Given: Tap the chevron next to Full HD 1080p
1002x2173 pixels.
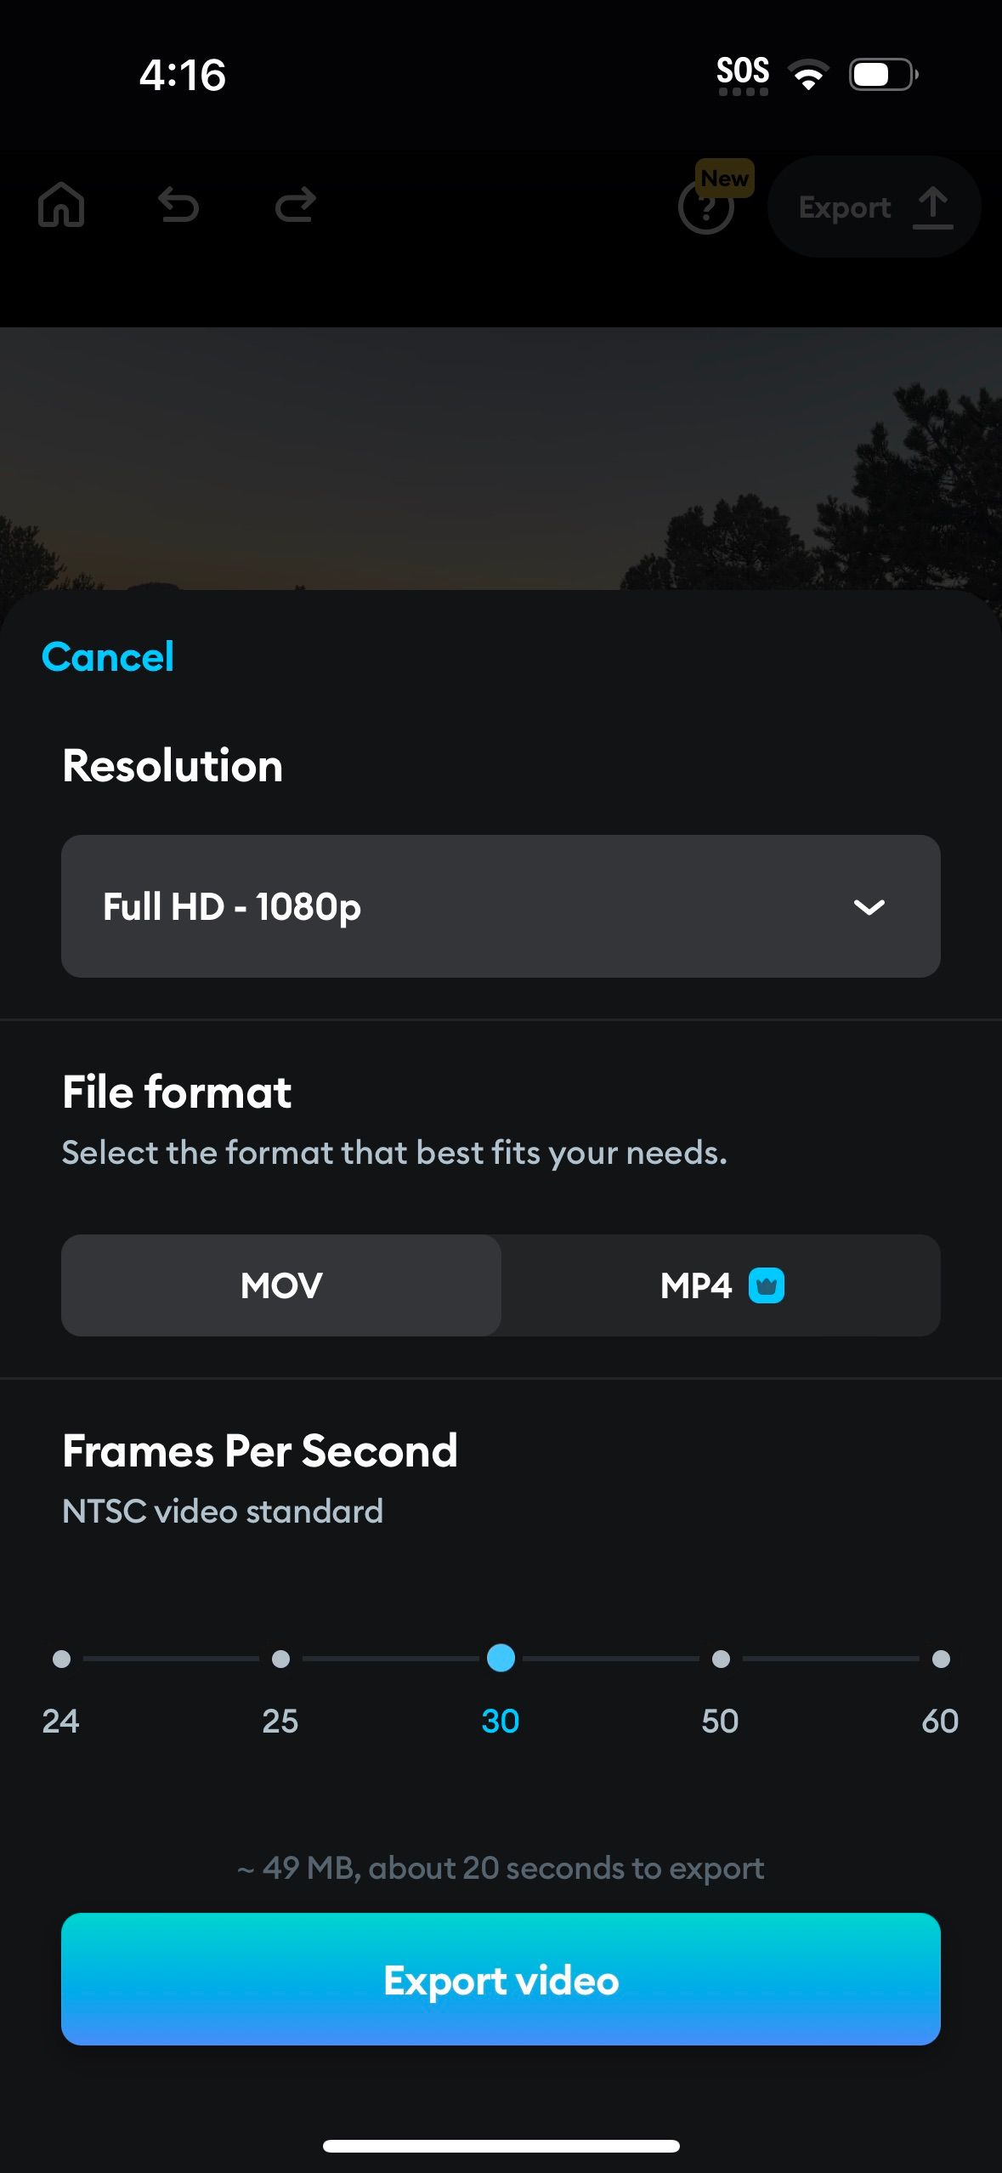Looking at the screenshot, I should (870, 907).
